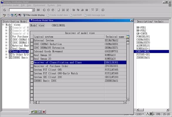Click the gray document icon beside the pencil icon
The height and width of the screenshot is (117, 172).
pos(8,15)
